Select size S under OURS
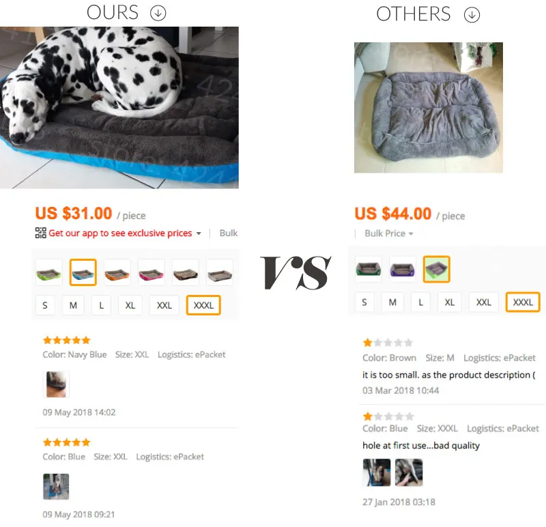The height and width of the screenshot is (527, 546). tap(45, 305)
